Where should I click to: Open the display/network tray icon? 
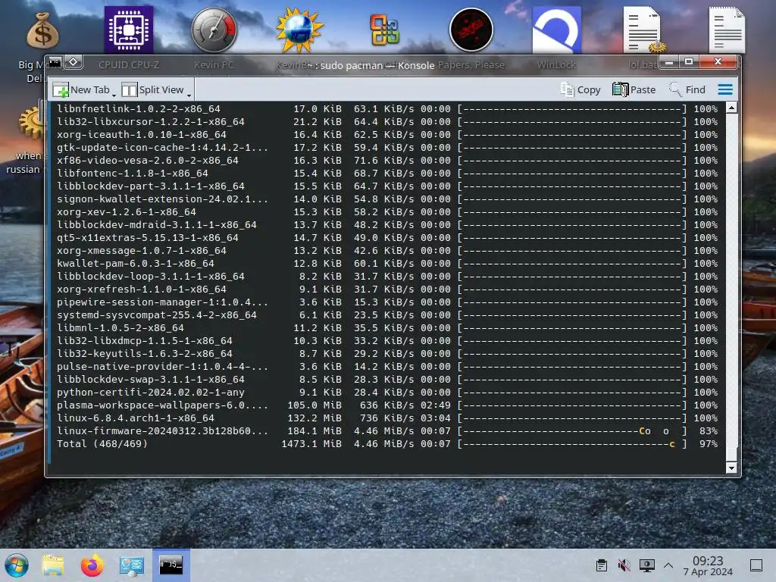(646, 565)
